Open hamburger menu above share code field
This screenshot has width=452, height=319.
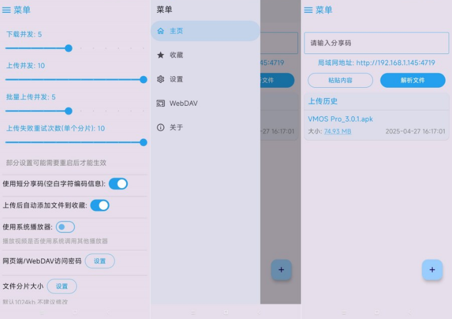pos(308,10)
